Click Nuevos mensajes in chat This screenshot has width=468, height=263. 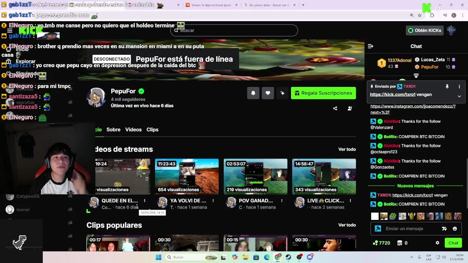coord(415,186)
